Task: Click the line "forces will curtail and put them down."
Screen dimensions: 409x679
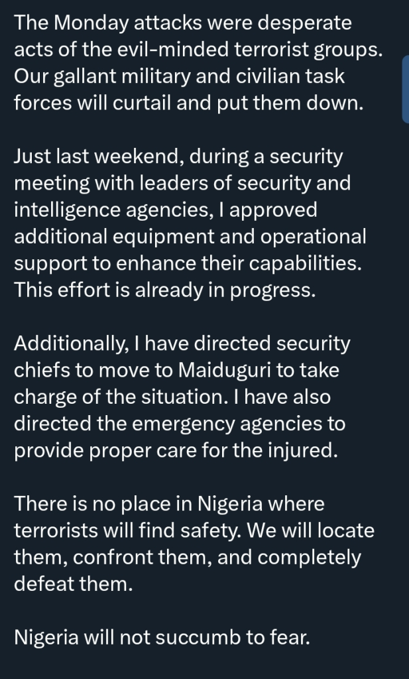Action: coord(189,103)
